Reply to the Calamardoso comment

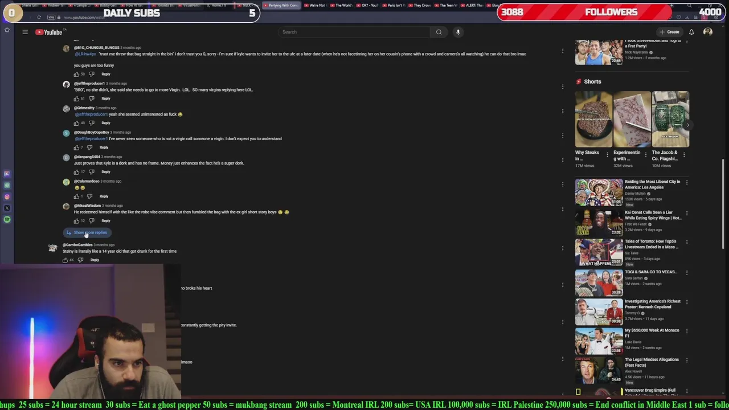[104, 196]
